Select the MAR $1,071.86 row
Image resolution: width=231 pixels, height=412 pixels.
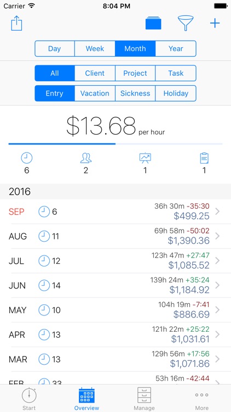click(116, 359)
